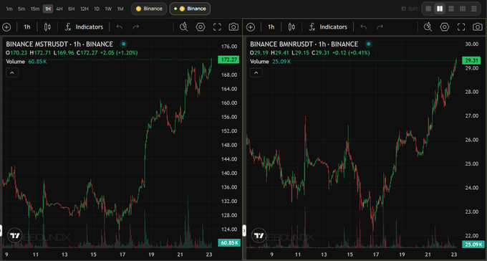
Task: Undo on MSTRUSDT chart toolbar
Action: coord(120,27)
